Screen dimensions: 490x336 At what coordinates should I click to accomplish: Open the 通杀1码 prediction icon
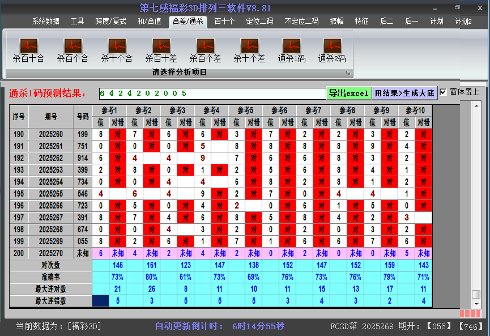pyautogui.click(x=292, y=46)
